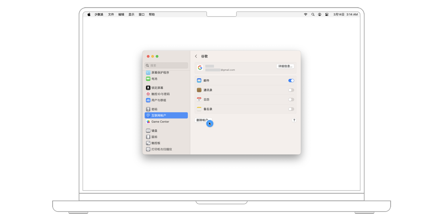The height and width of the screenshot is (221, 443).
Task: Click the 谷歌 page title
Action: [204, 56]
